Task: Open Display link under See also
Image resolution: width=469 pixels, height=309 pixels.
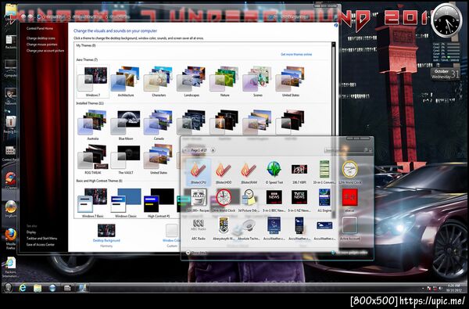Action: [x=31, y=232]
